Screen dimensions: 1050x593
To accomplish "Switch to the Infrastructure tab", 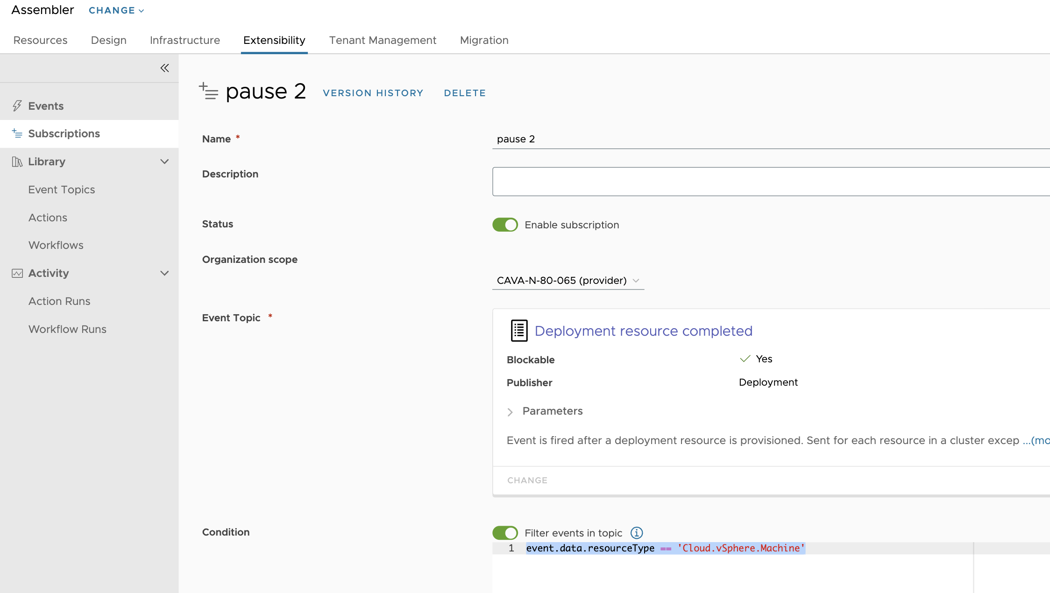I will (x=185, y=40).
